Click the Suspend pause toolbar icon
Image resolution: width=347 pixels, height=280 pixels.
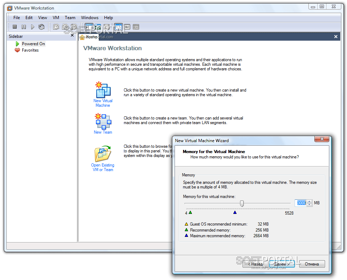coord(24,27)
